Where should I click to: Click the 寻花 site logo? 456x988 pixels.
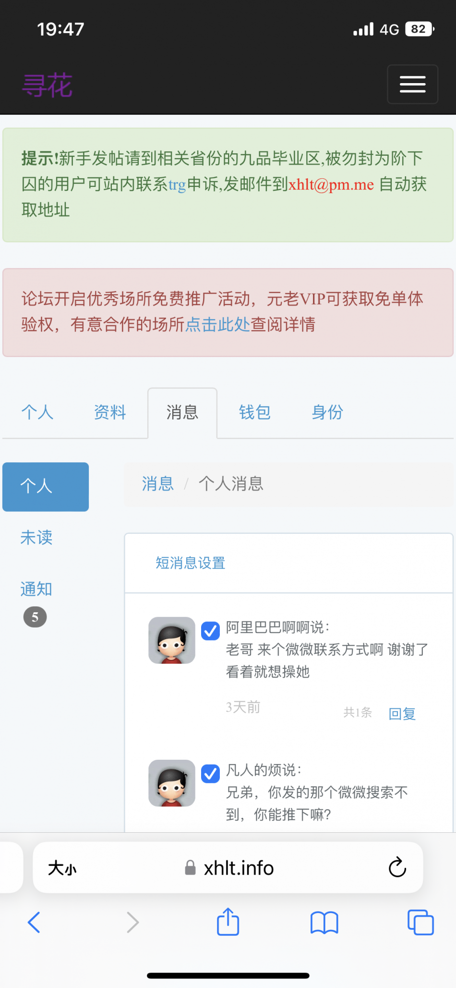pos(47,86)
